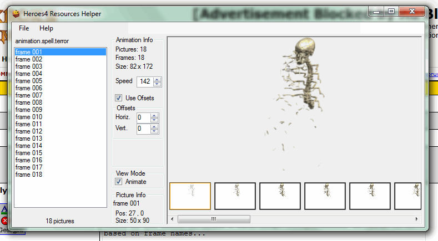Click the 'Size: 82 x 172' text
The width and height of the screenshot is (438, 241).
134,66
